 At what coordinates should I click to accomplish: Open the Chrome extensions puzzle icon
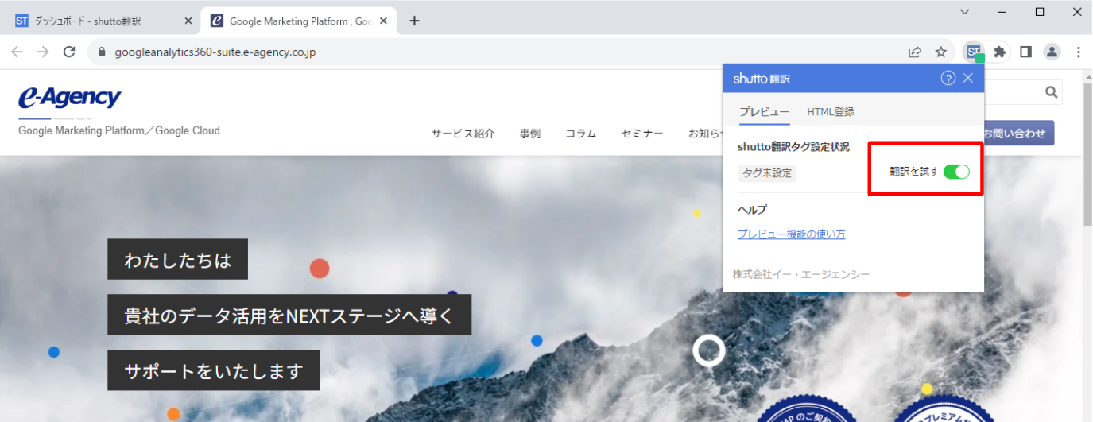[x=1000, y=52]
